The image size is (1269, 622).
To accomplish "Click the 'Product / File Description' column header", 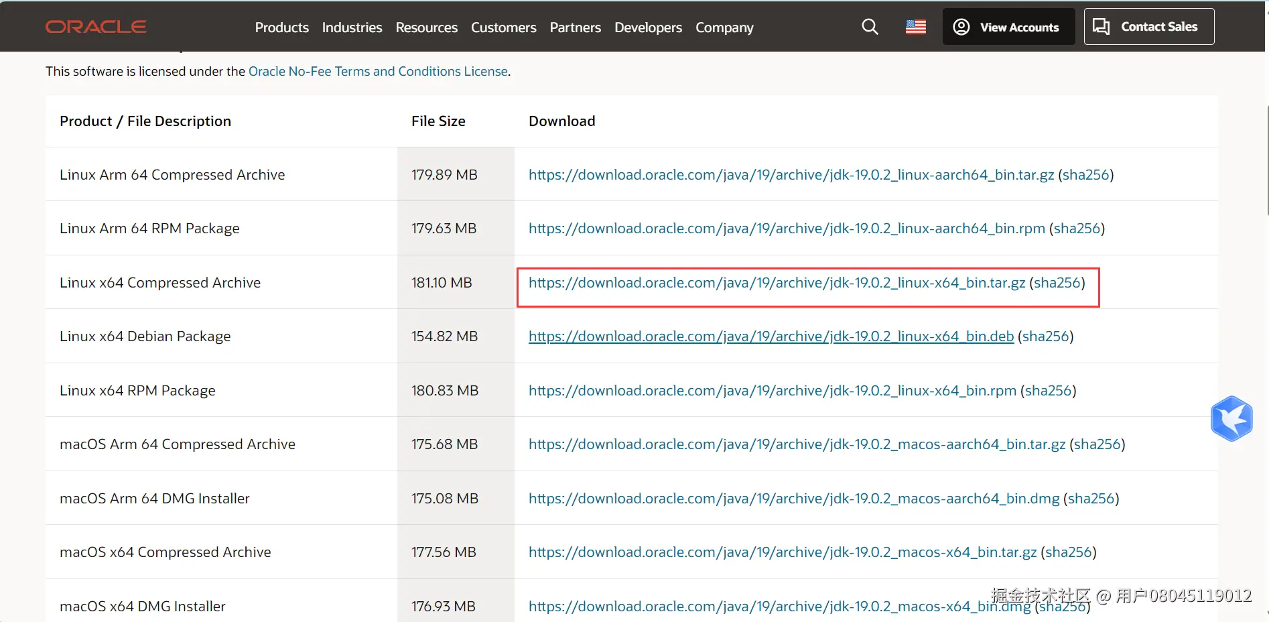I will [145, 121].
